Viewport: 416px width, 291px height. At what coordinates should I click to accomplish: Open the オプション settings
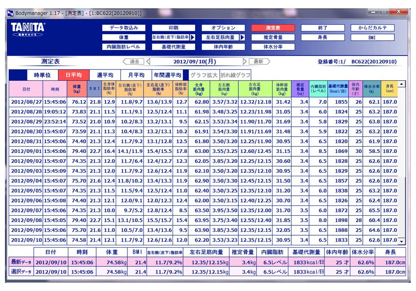(223, 28)
